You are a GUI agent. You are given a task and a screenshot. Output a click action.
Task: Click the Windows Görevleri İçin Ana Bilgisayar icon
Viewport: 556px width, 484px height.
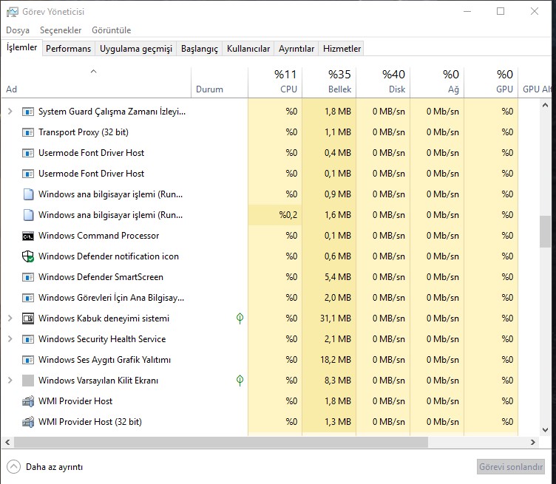tap(28, 298)
